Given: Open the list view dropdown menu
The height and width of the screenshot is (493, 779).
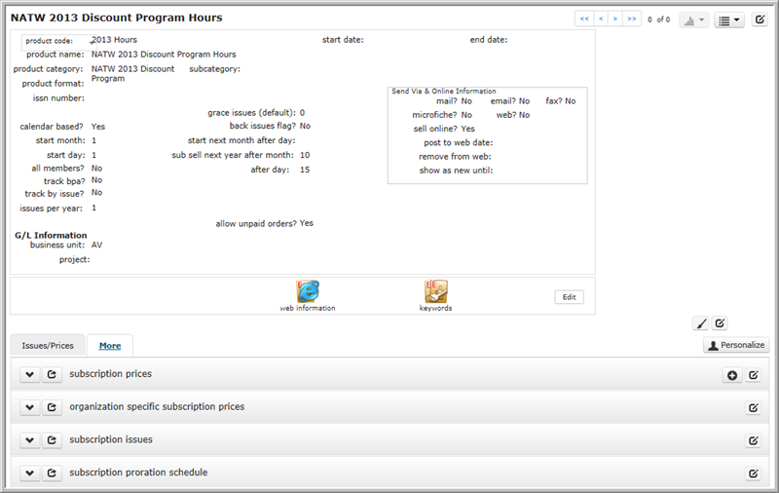Looking at the screenshot, I should point(729,19).
